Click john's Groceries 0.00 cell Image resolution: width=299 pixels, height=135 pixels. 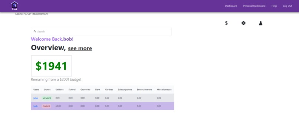tap(83, 98)
